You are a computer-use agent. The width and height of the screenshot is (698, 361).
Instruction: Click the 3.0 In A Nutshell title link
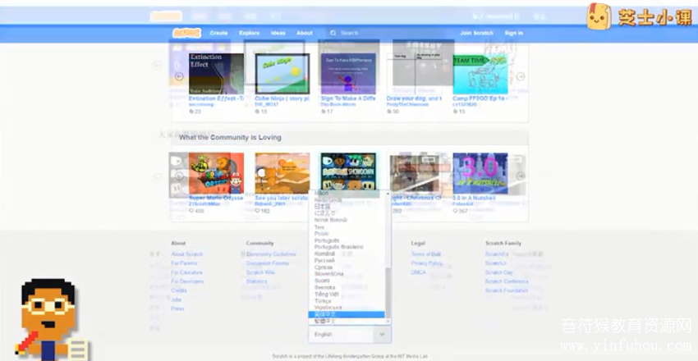(474, 198)
